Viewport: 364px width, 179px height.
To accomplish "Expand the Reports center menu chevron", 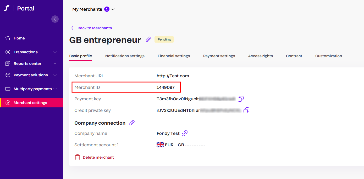I will pyautogui.click(x=55, y=63).
